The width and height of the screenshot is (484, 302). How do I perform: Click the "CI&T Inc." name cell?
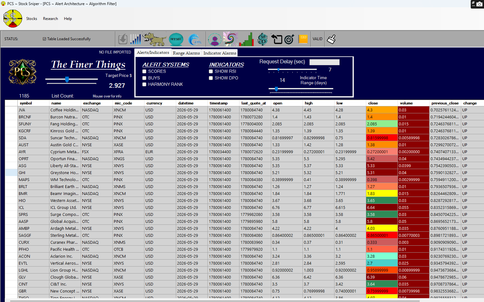[x=65, y=284]
